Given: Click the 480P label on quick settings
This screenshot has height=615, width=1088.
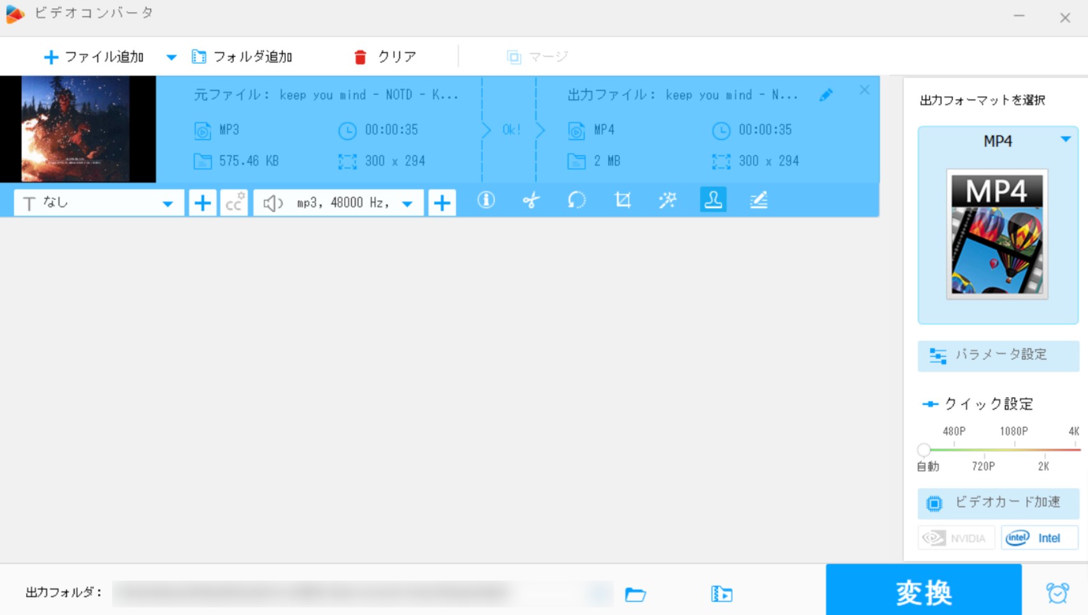Looking at the screenshot, I should click(954, 431).
